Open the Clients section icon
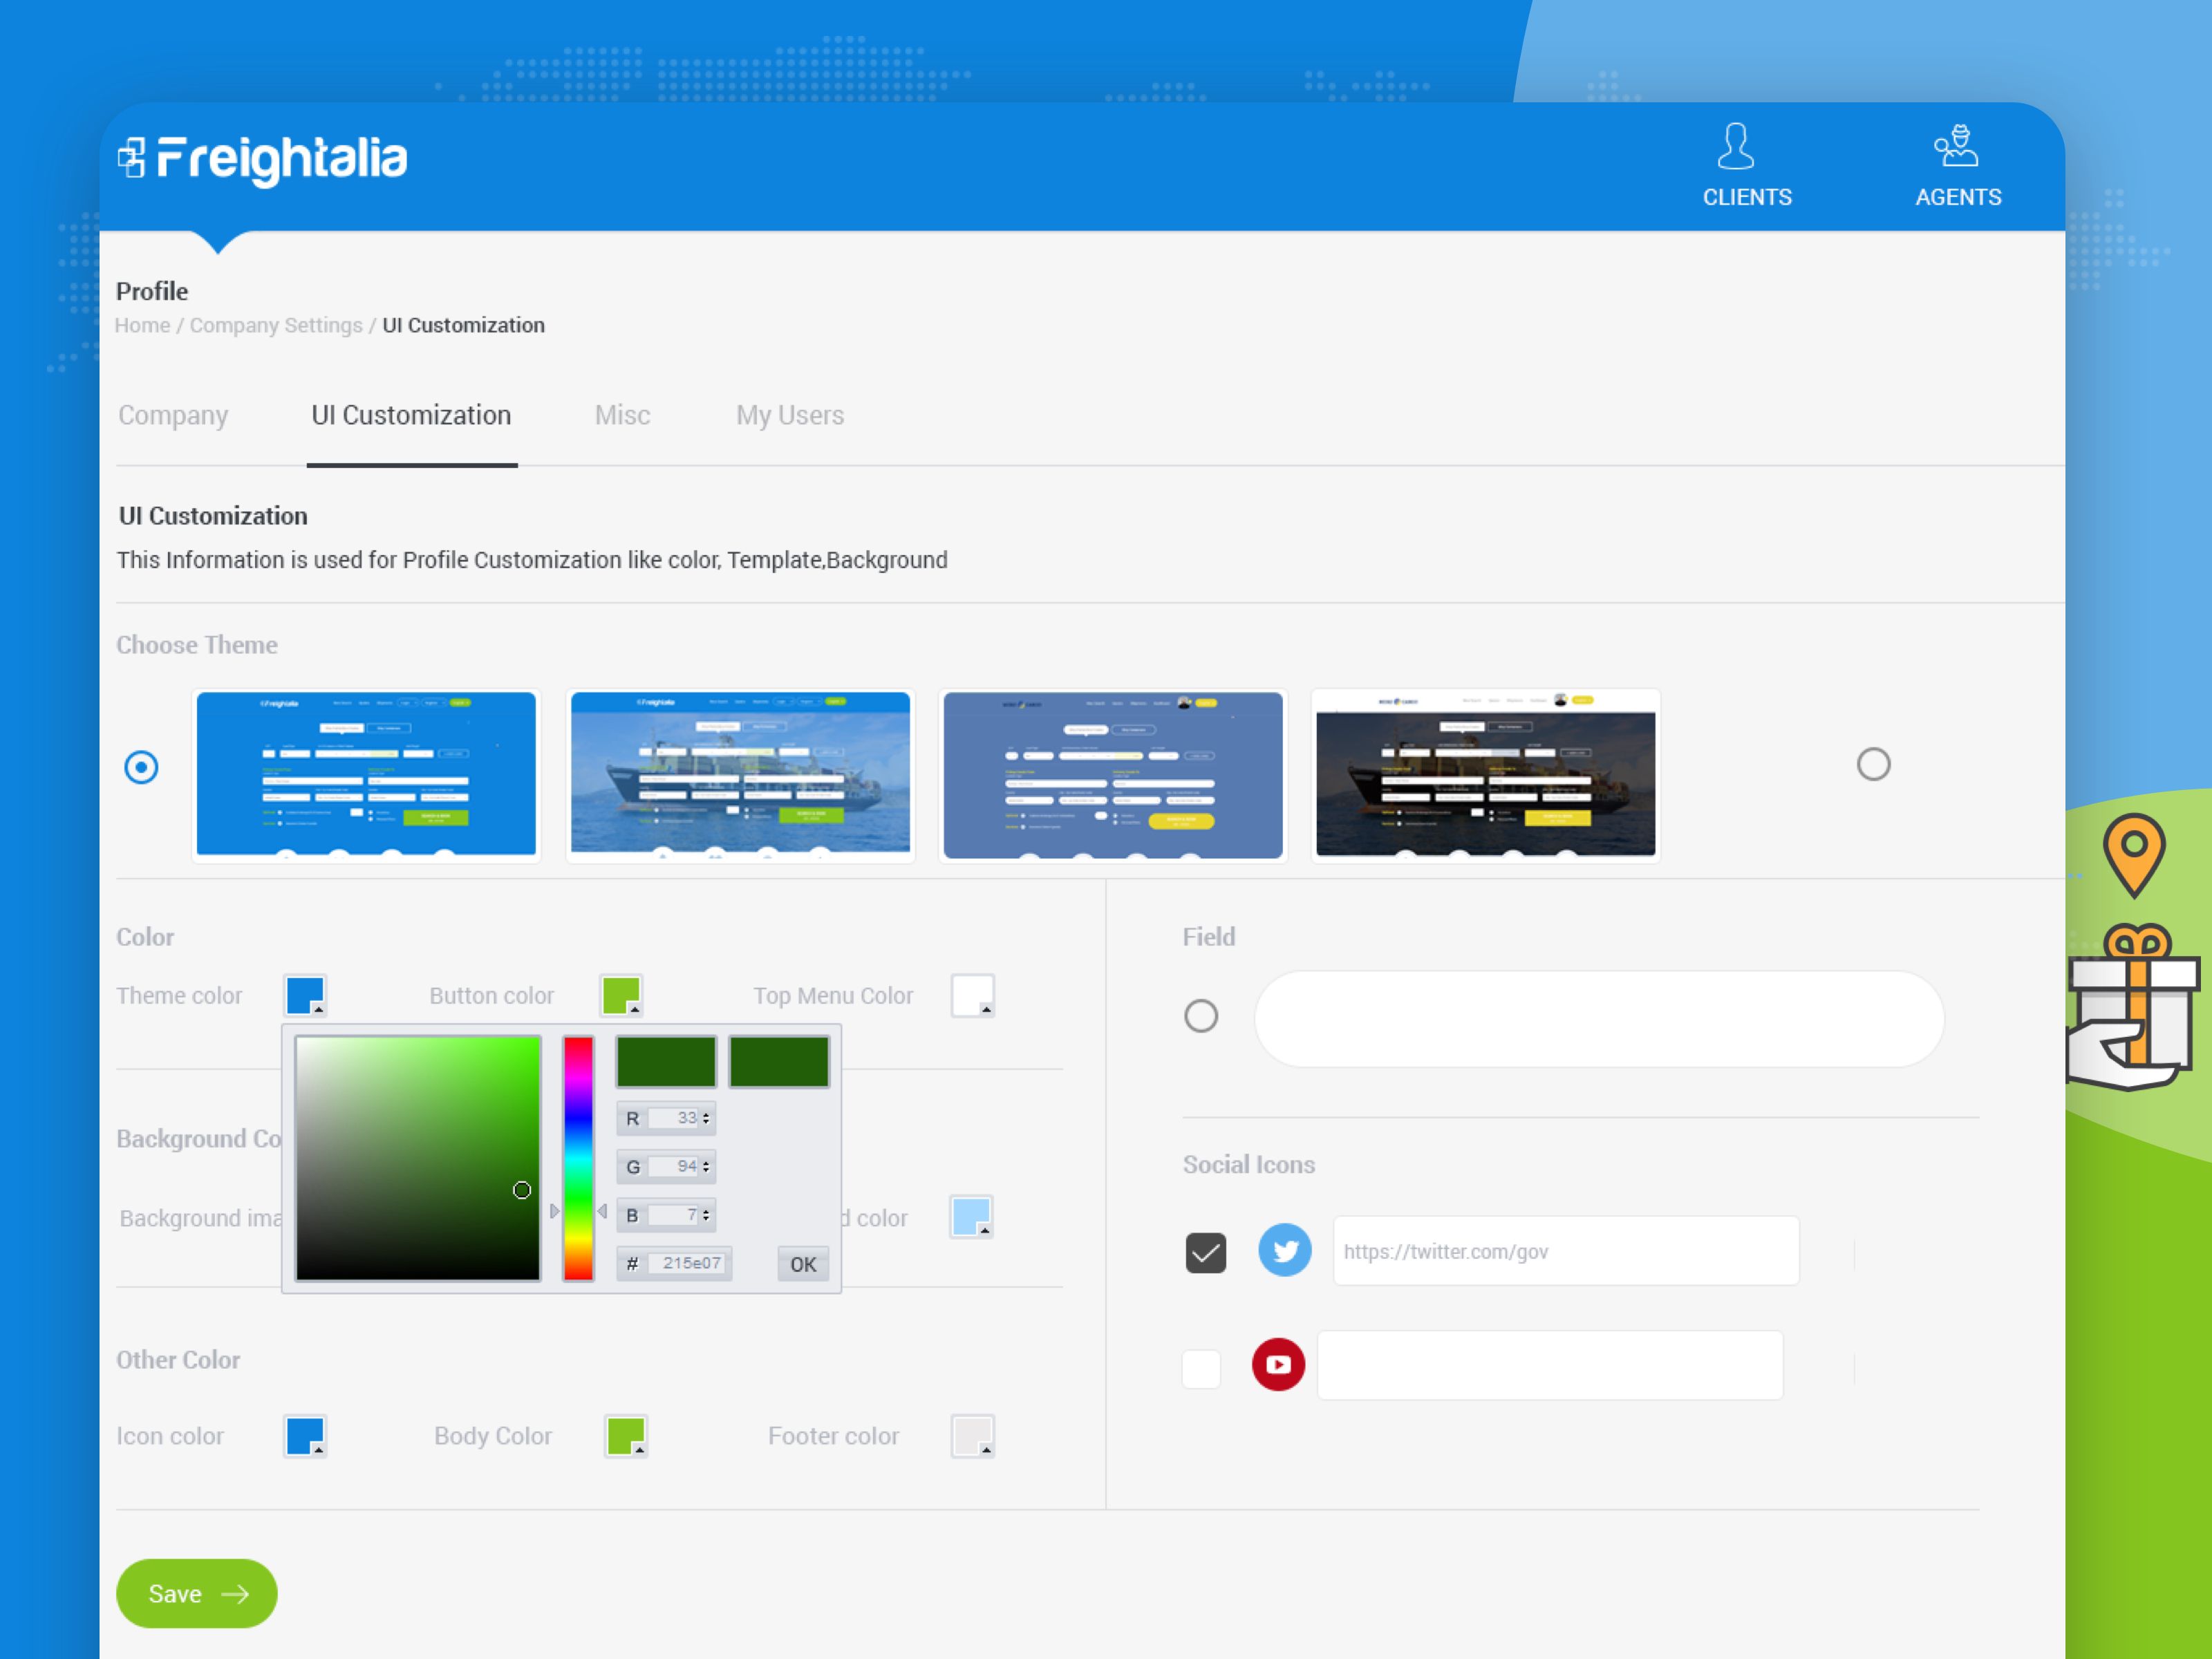2212x1659 pixels. point(1735,148)
